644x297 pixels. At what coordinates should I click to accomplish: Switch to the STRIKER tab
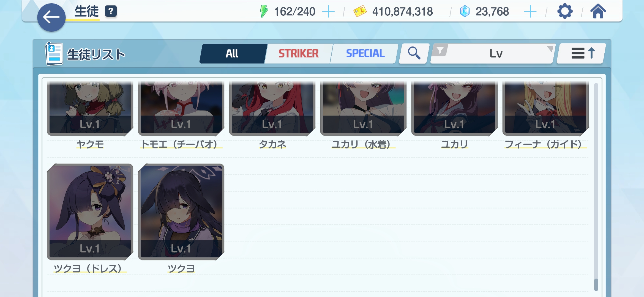(x=298, y=53)
